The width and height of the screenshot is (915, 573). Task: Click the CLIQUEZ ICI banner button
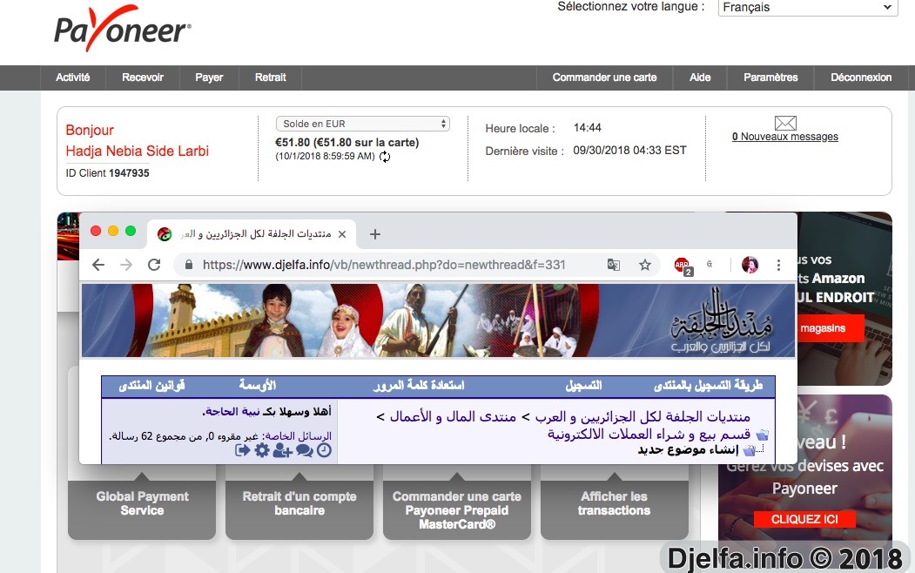804,519
